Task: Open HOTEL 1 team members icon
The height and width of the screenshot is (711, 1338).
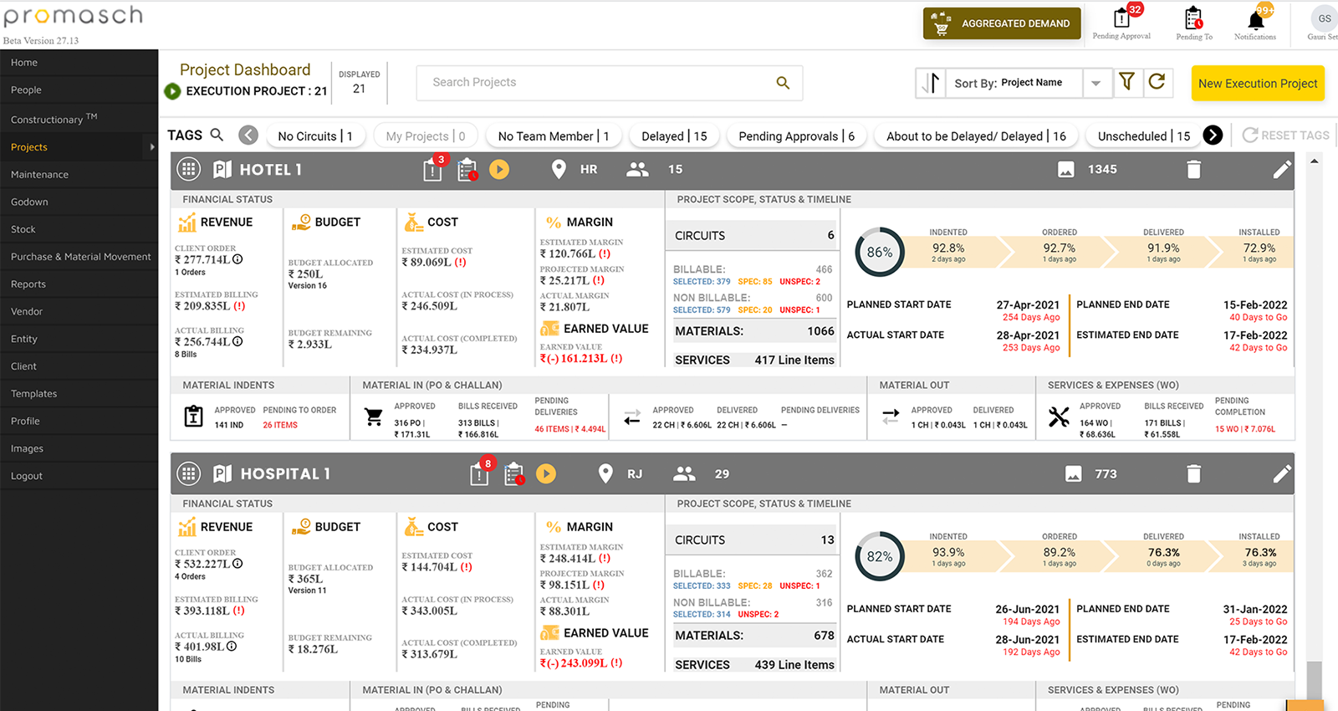Action: coord(638,170)
